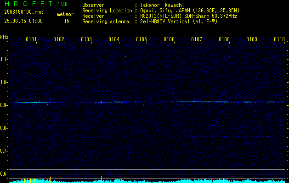Click the gray vertical frequency range bar

point(9,106)
